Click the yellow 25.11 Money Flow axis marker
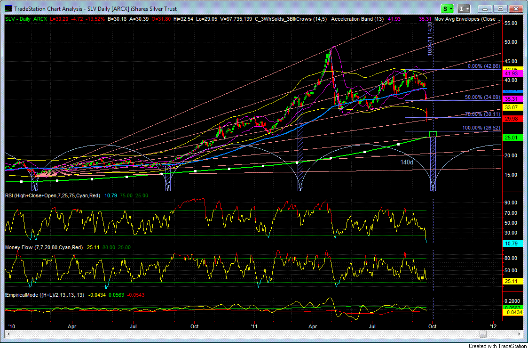Screen dimensions: 528x349 pyautogui.click(x=512, y=281)
